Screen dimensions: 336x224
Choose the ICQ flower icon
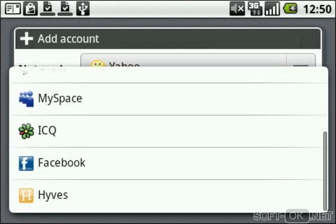click(x=26, y=131)
